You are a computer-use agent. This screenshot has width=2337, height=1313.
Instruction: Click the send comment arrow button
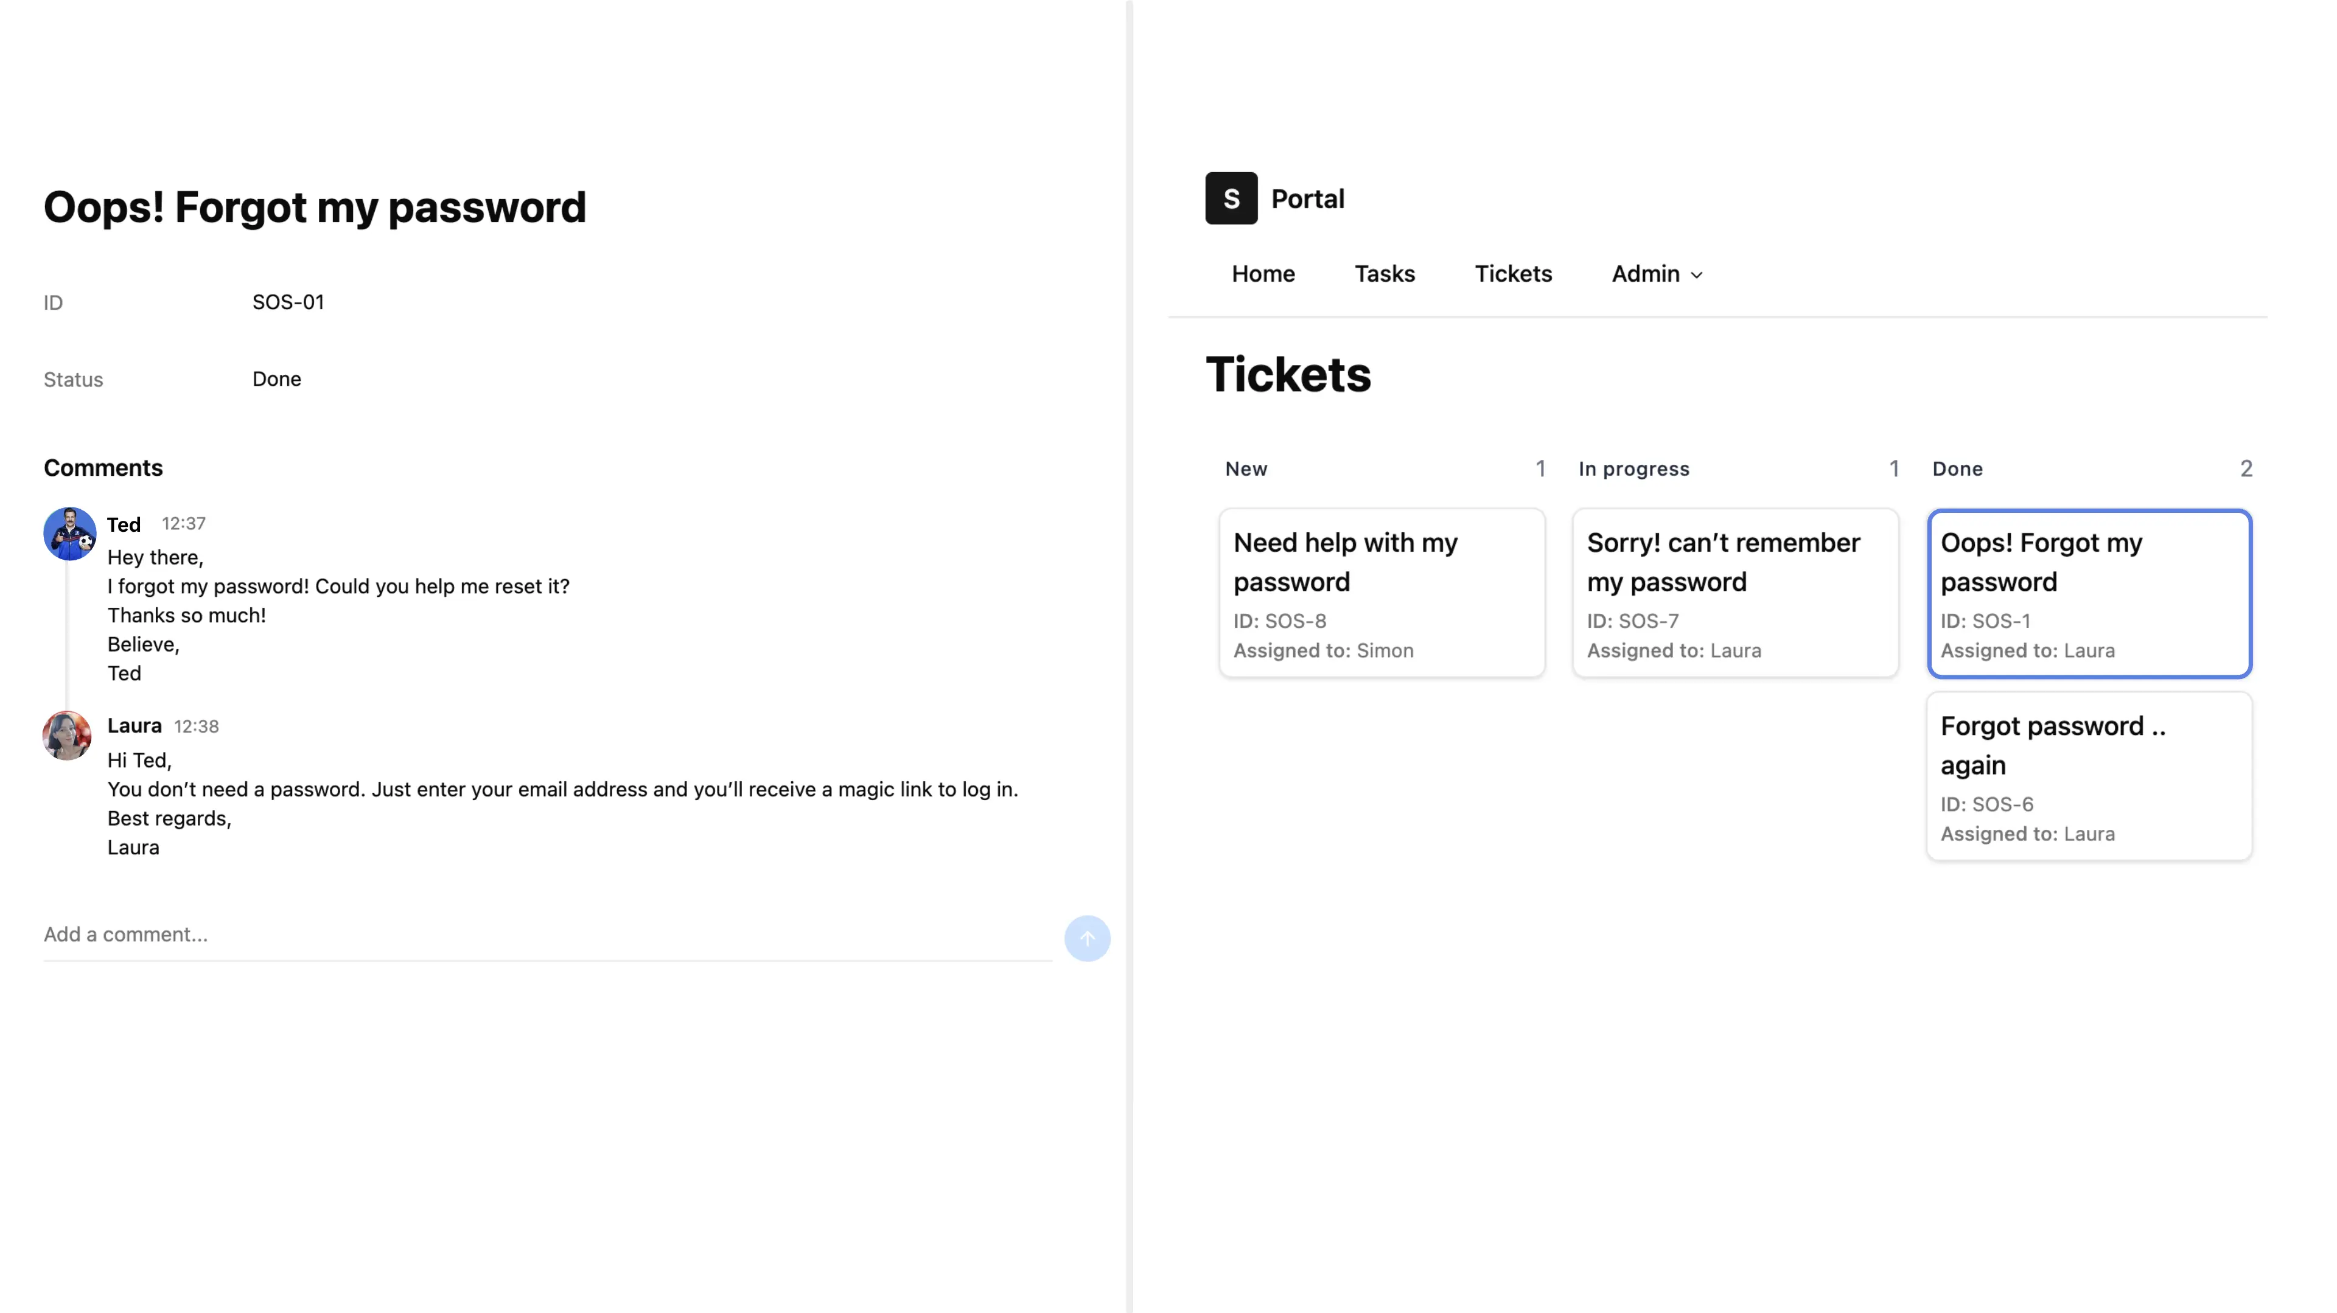1087,938
